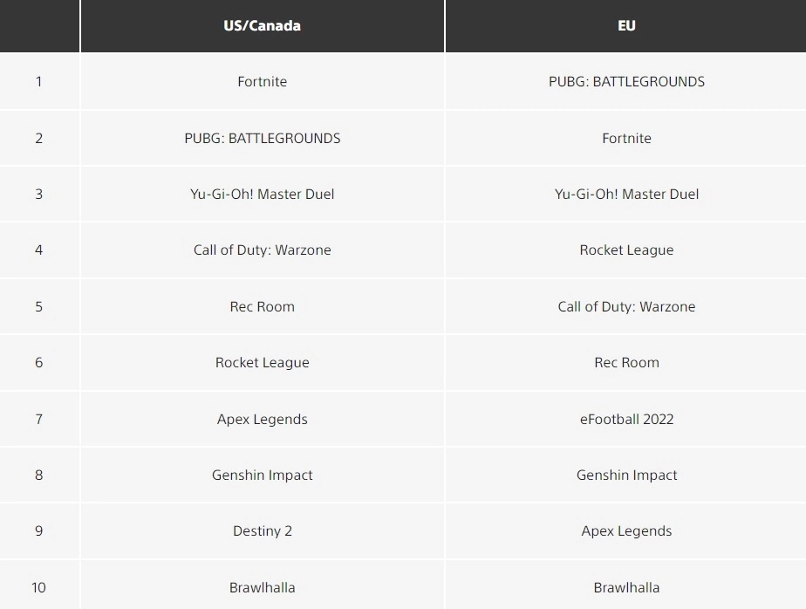Click the US/Canada column header
Viewport: 806px width, 609px height.
[262, 25]
